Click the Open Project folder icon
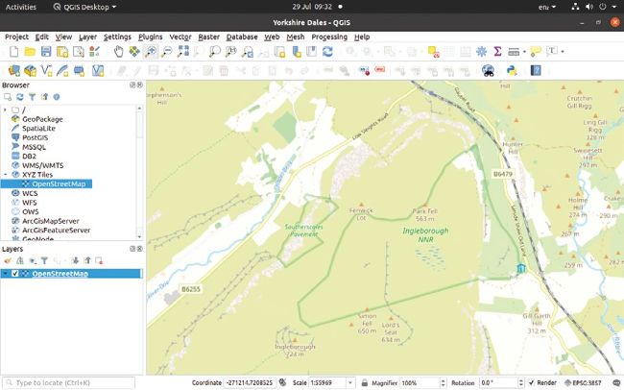Viewport: 624px width, 390px height. 30,51
